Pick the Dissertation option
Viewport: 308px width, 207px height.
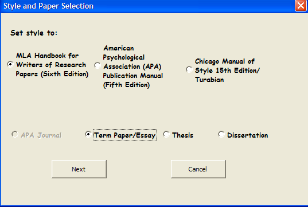coord(221,134)
